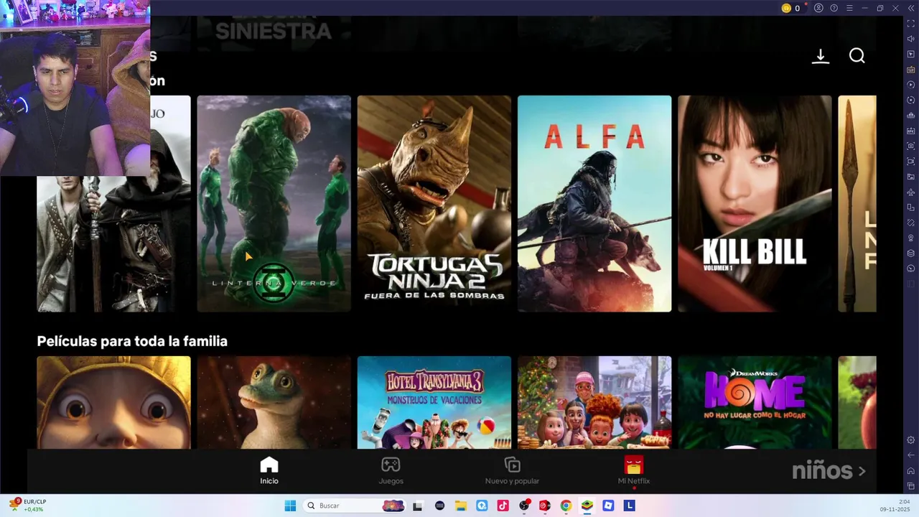The width and height of the screenshot is (919, 517).
Task: Open the Windows Start menu
Action: [290, 506]
